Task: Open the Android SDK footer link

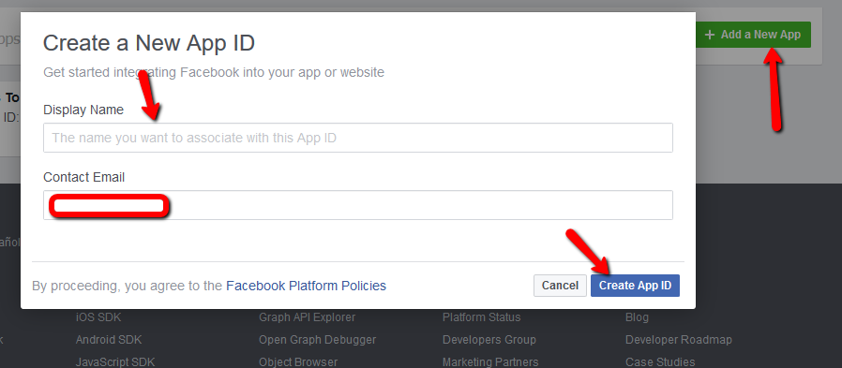Action: 109,340
